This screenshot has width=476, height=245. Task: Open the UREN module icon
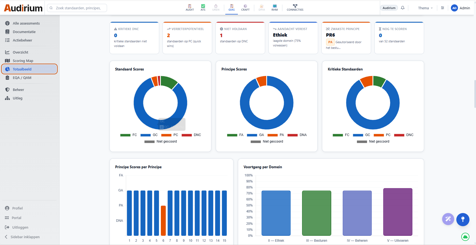coord(216,8)
